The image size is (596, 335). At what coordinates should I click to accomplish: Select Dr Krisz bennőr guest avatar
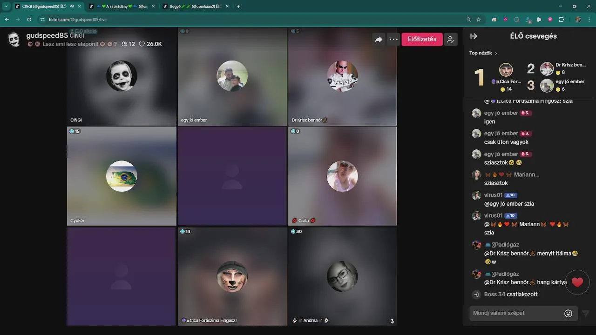pyautogui.click(x=342, y=76)
